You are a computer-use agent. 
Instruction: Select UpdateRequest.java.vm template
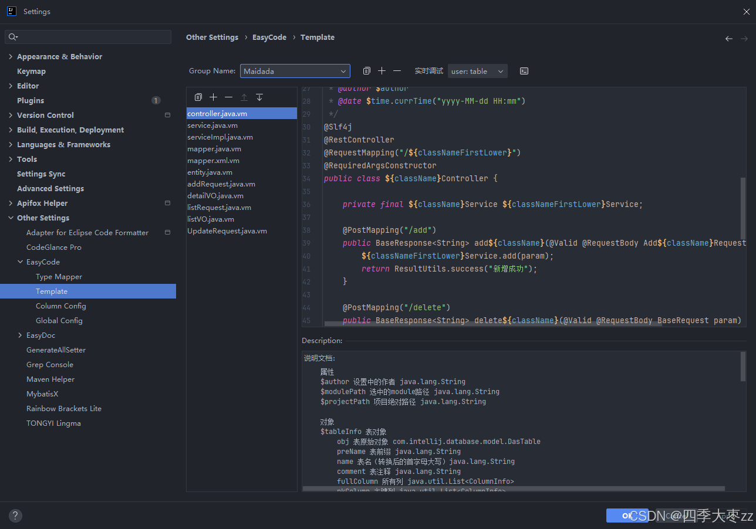[x=242, y=230]
